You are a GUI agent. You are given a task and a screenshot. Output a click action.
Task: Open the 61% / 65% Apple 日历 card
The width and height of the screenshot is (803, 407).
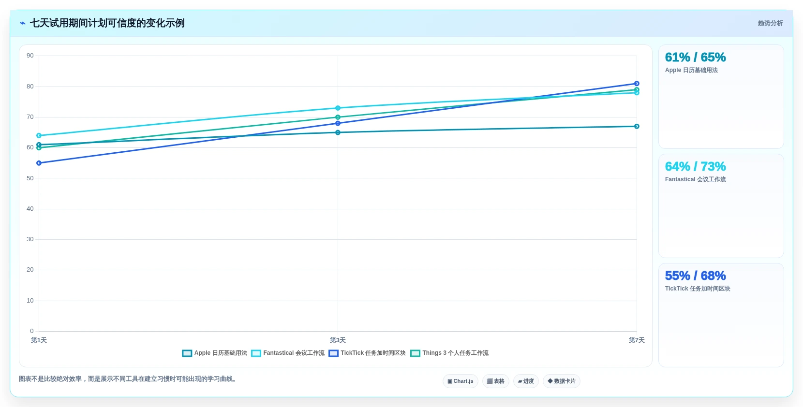tap(721, 97)
